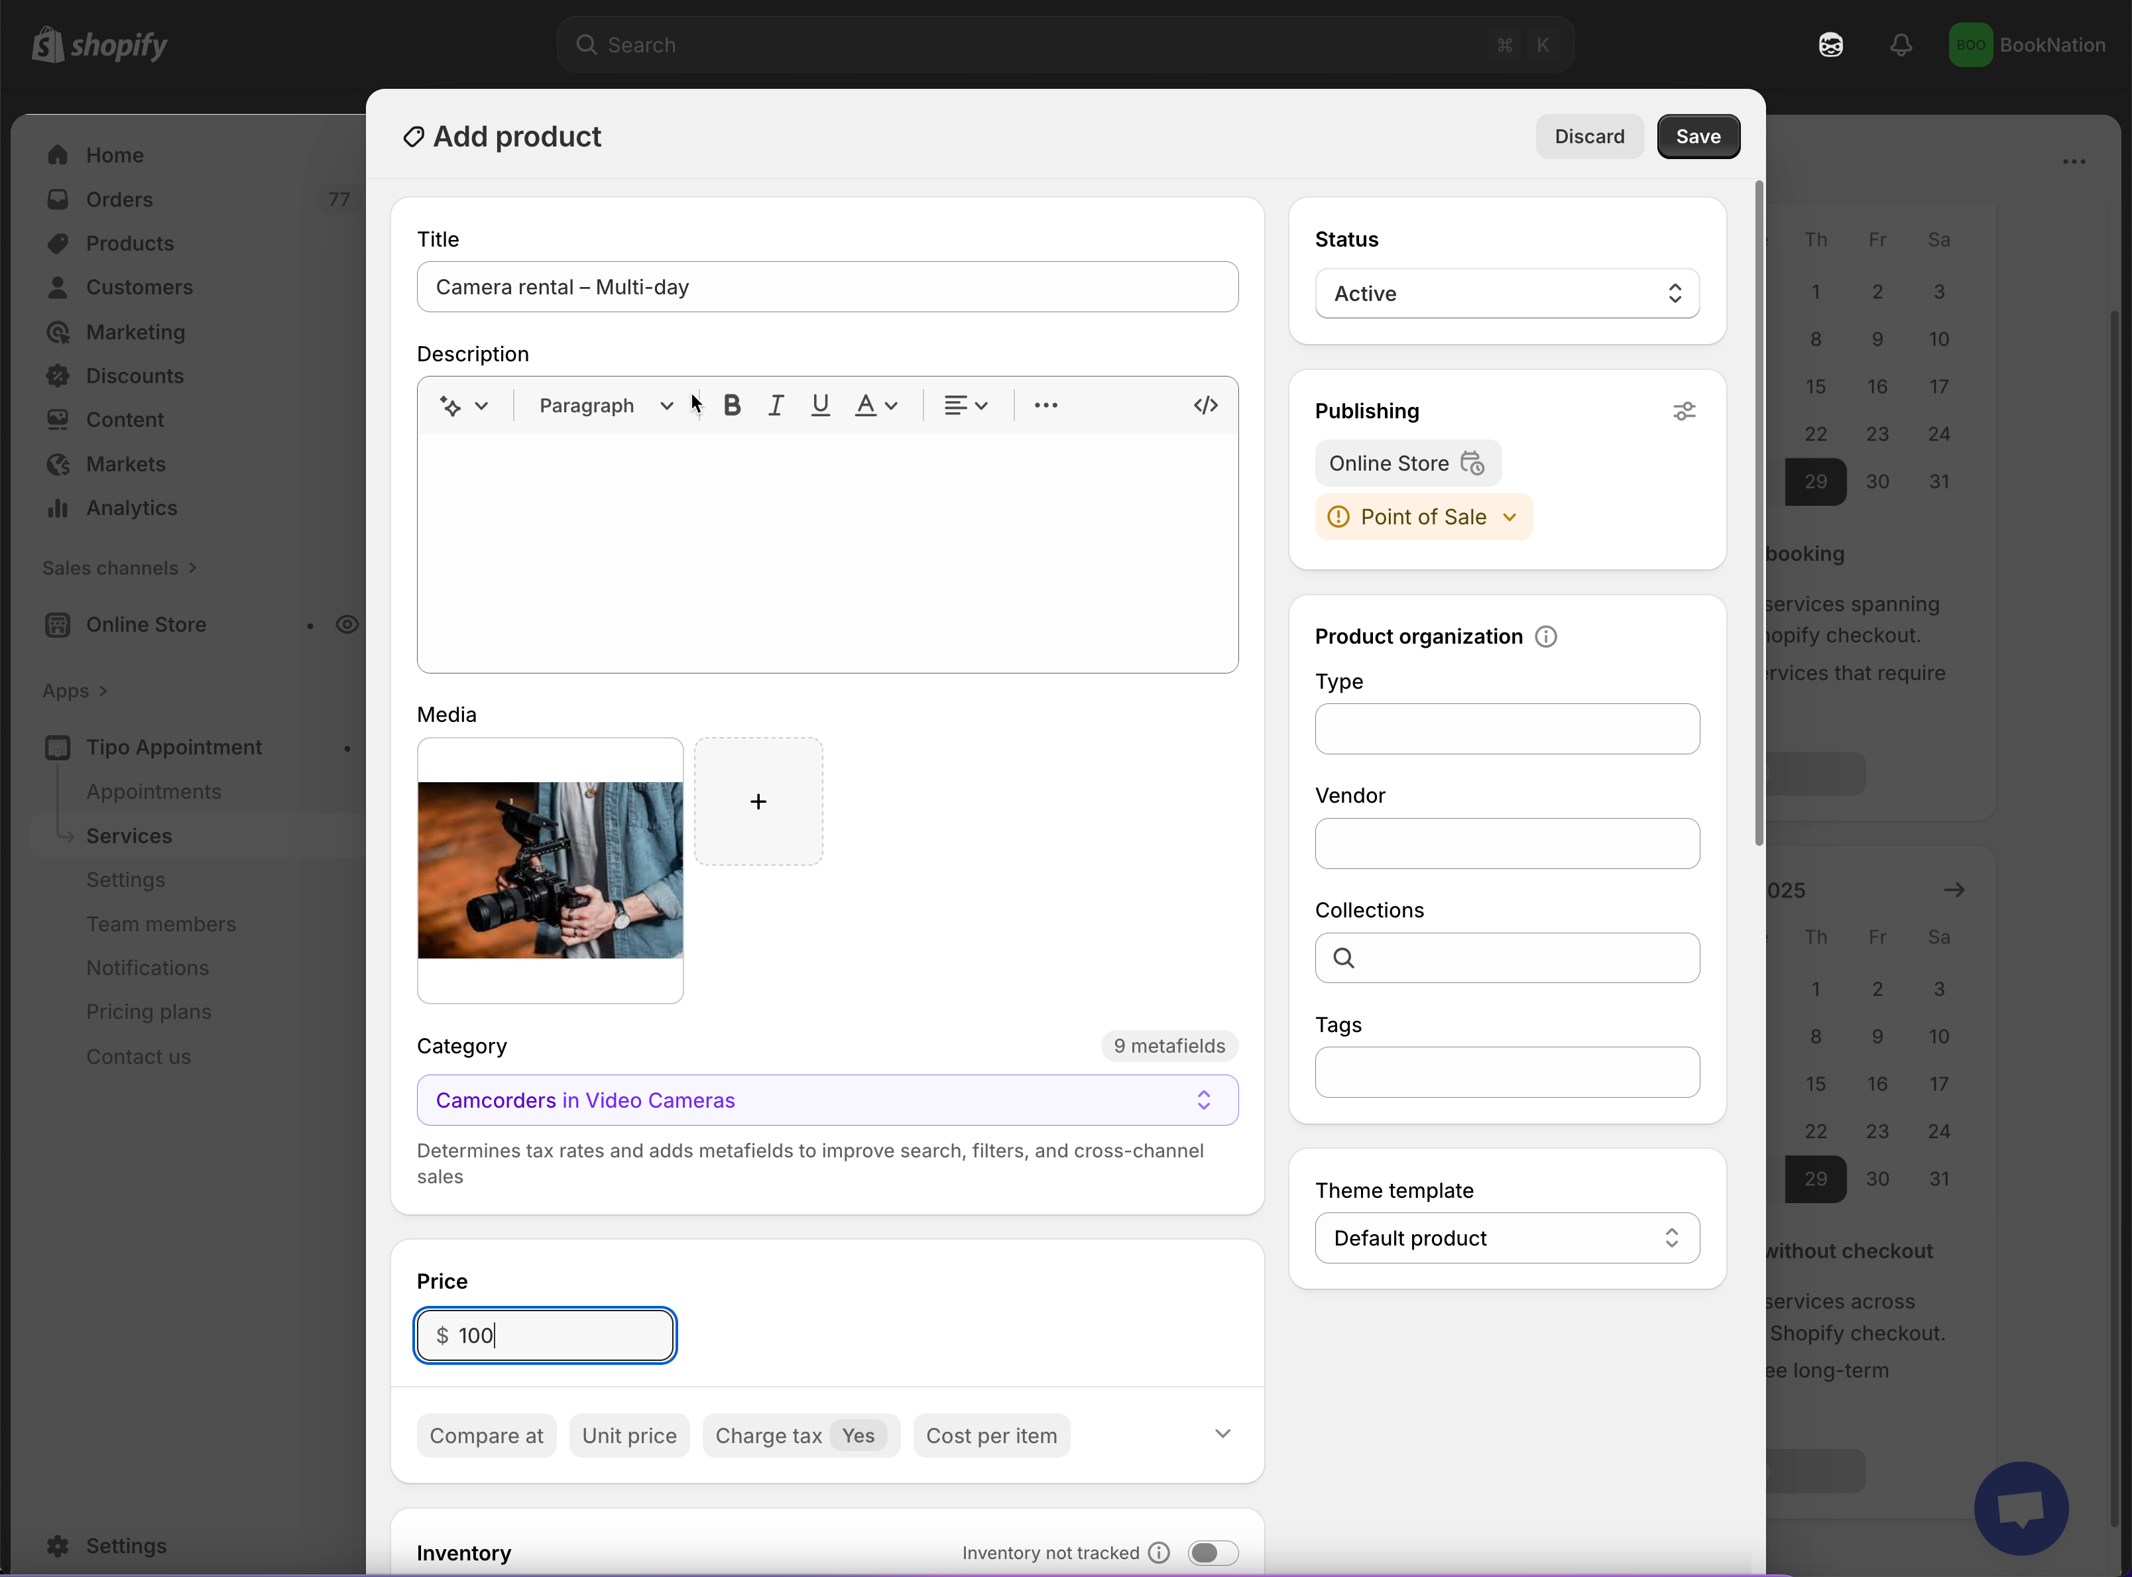Image resolution: width=2132 pixels, height=1577 pixels.
Task: Open Discounts in the sidebar
Action: [135, 376]
